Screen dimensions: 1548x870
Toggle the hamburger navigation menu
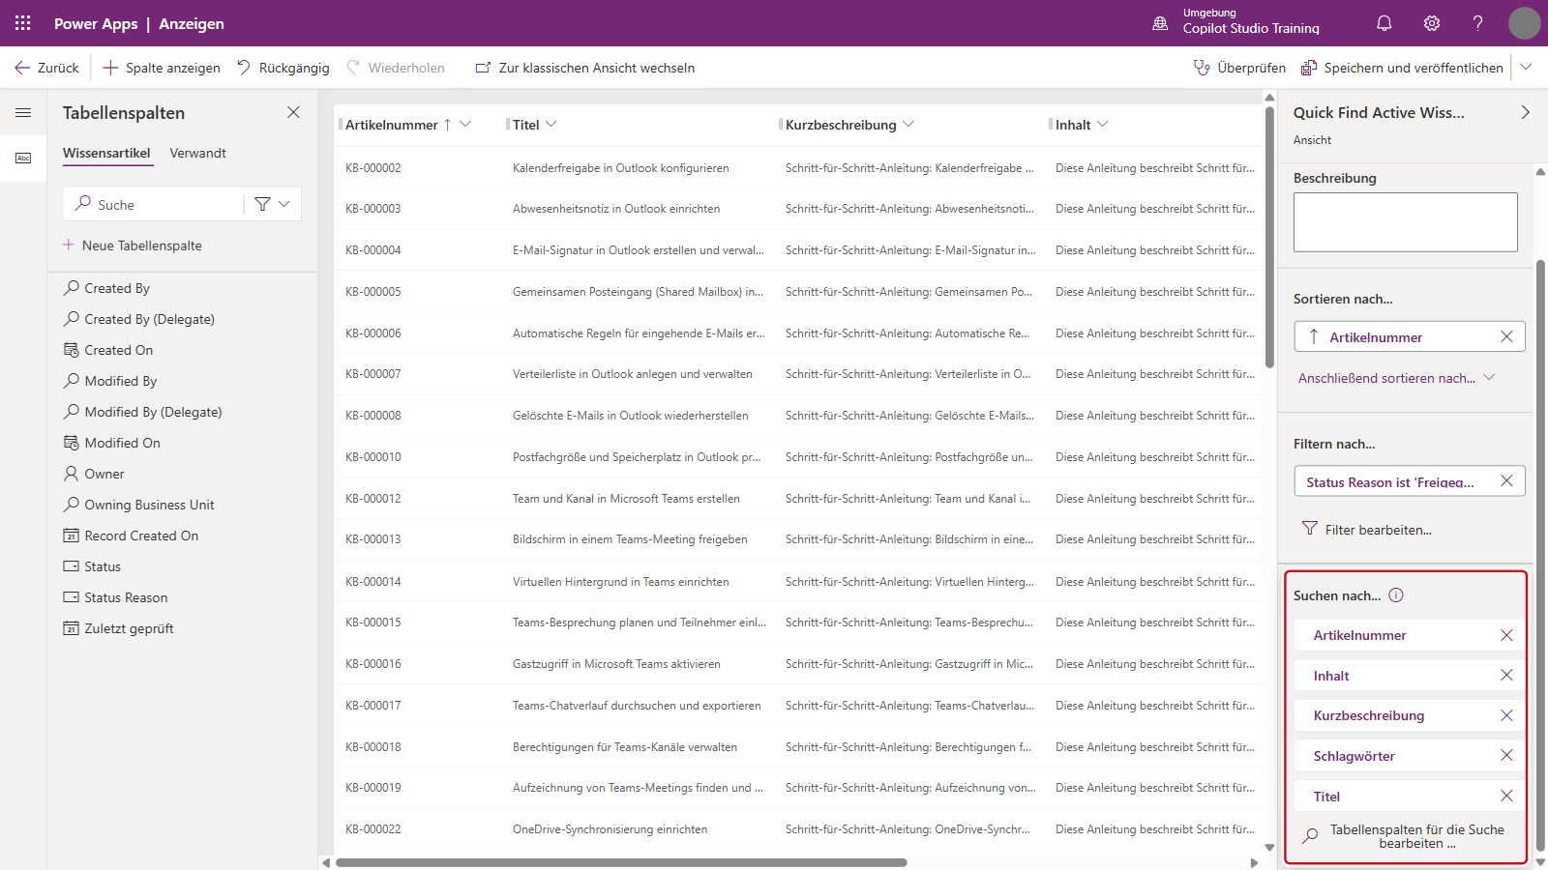(x=23, y=113)
